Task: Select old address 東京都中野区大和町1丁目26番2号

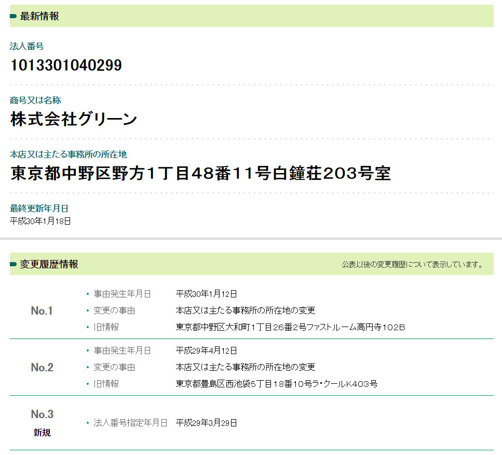Action: pos(241,328)
